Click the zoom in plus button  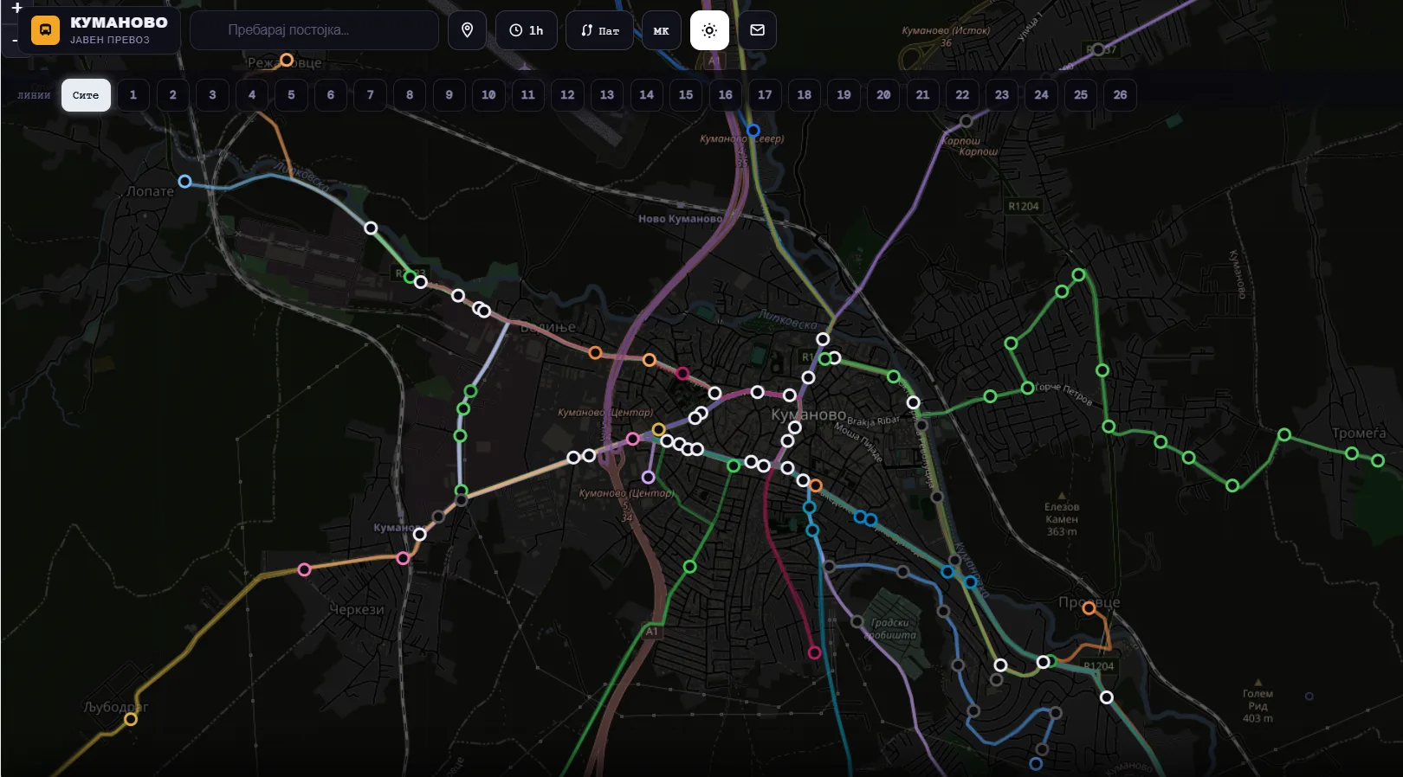(x=16, y=8)
